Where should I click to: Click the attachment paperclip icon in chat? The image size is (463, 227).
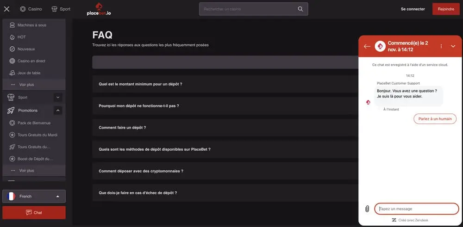point(367,209)
